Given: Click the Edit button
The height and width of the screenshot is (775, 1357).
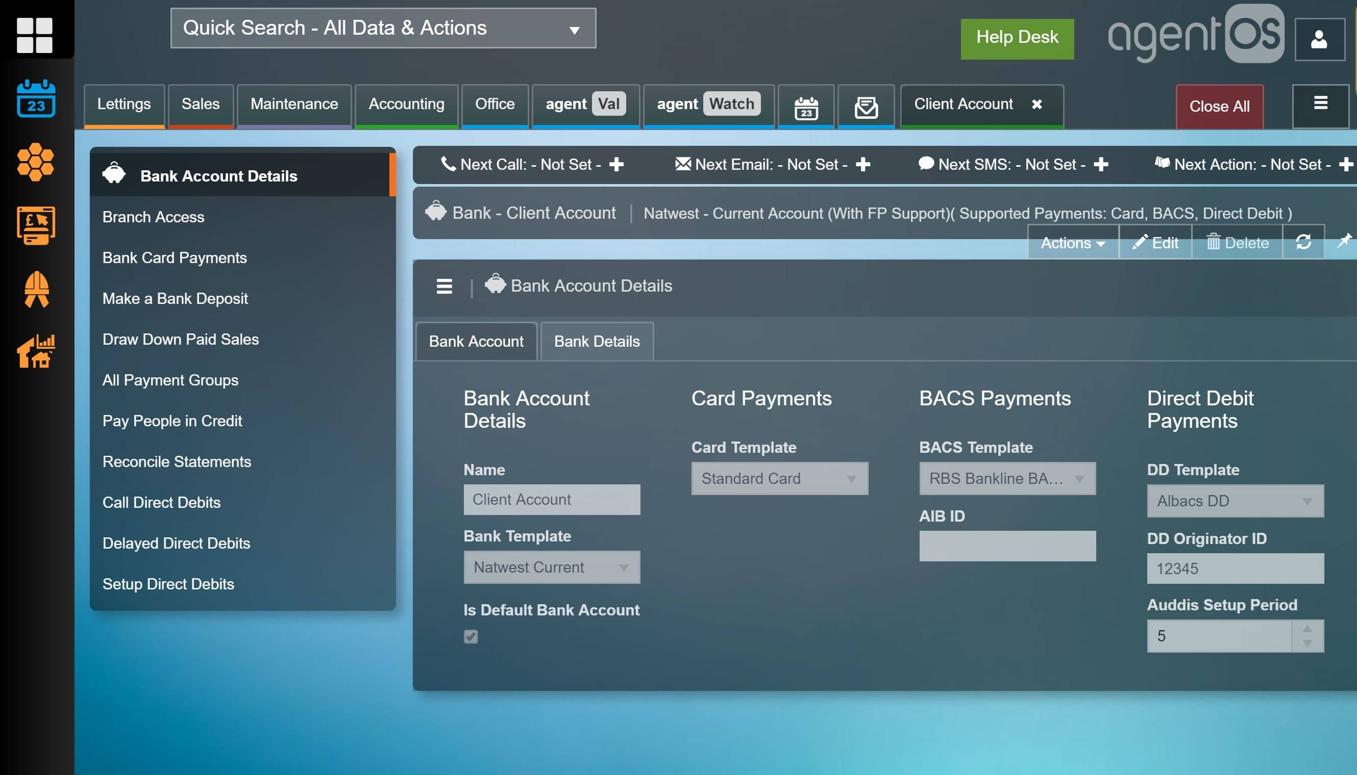Looking at the screenshot, I should pyautogui.click(x=1155, y=243).
